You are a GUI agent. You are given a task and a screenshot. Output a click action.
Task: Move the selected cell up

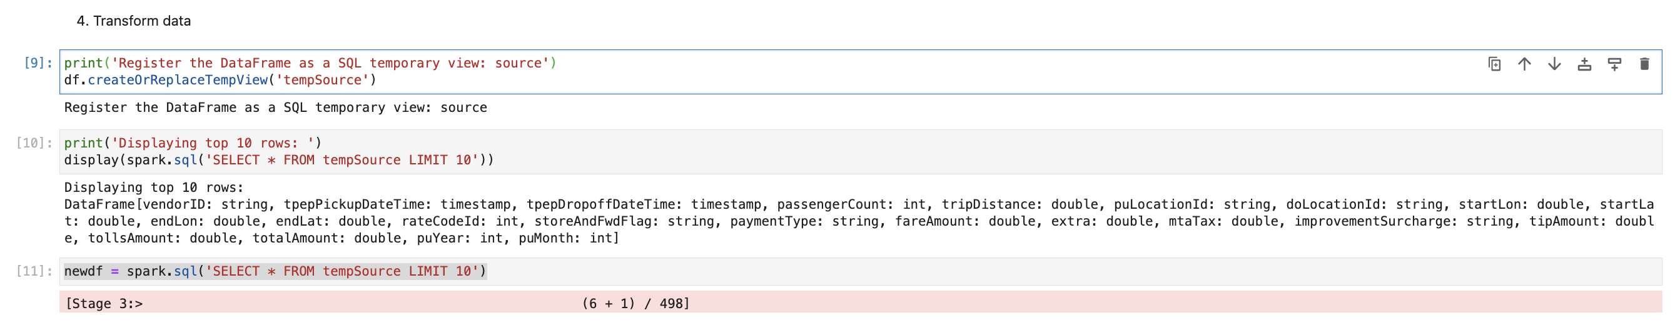(x=1524, y=64)
